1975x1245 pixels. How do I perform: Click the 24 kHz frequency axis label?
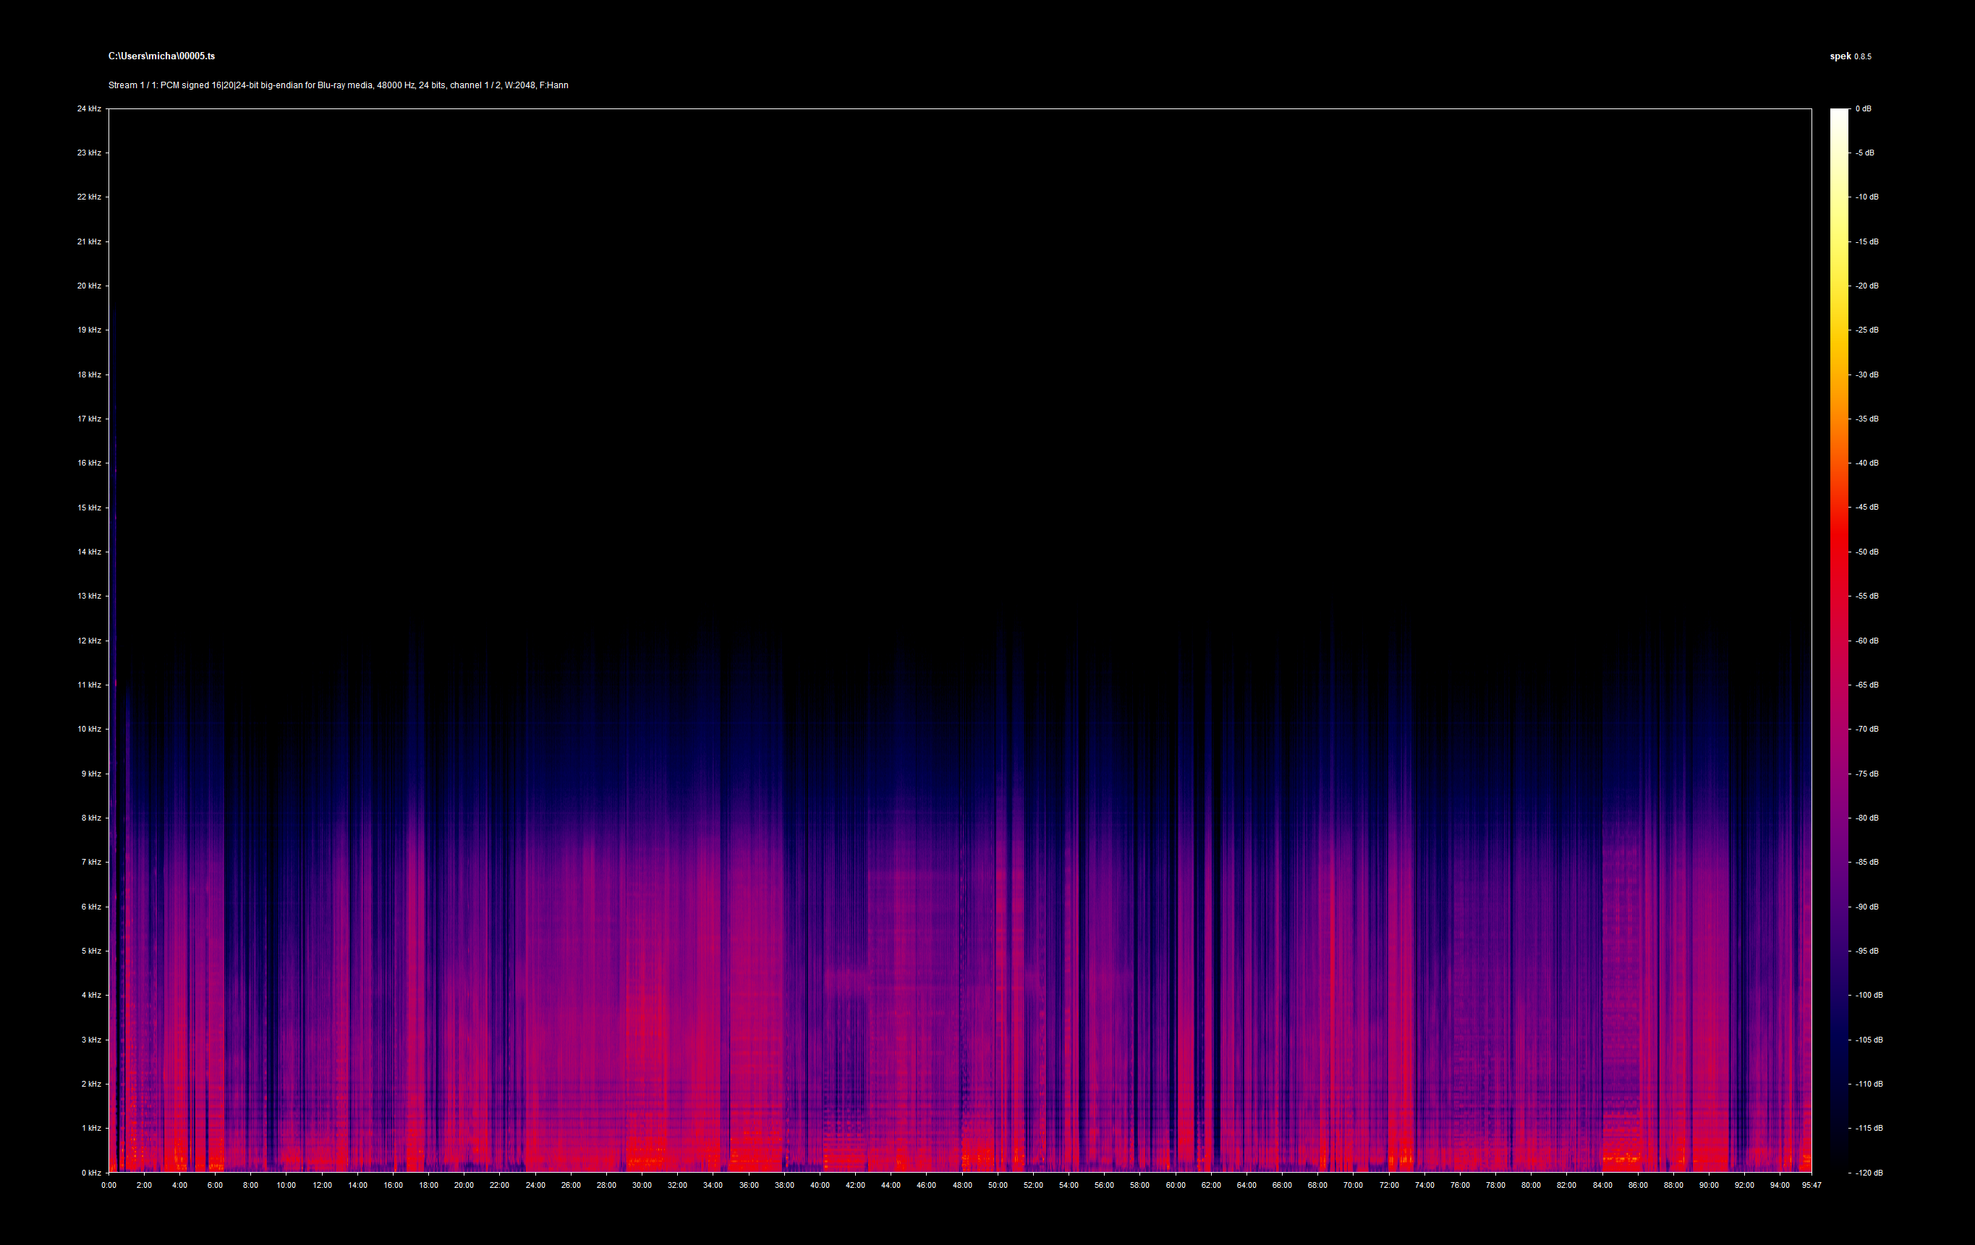click(x=88, y=108)
